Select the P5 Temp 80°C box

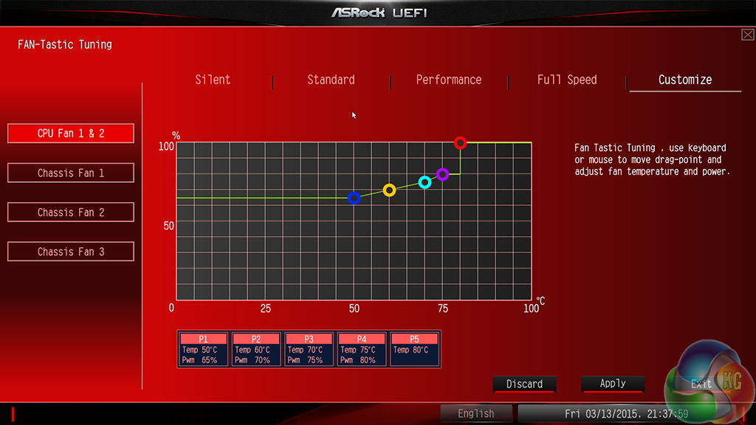pyautogui.click(x=414, y=349)
